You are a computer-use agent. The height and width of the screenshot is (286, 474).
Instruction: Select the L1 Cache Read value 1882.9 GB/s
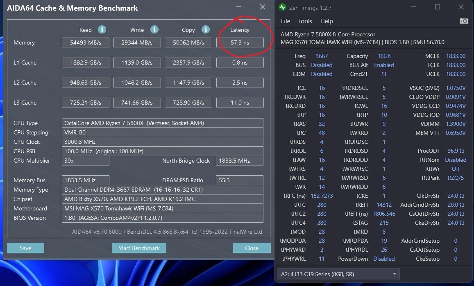click(x=86, y=63)
